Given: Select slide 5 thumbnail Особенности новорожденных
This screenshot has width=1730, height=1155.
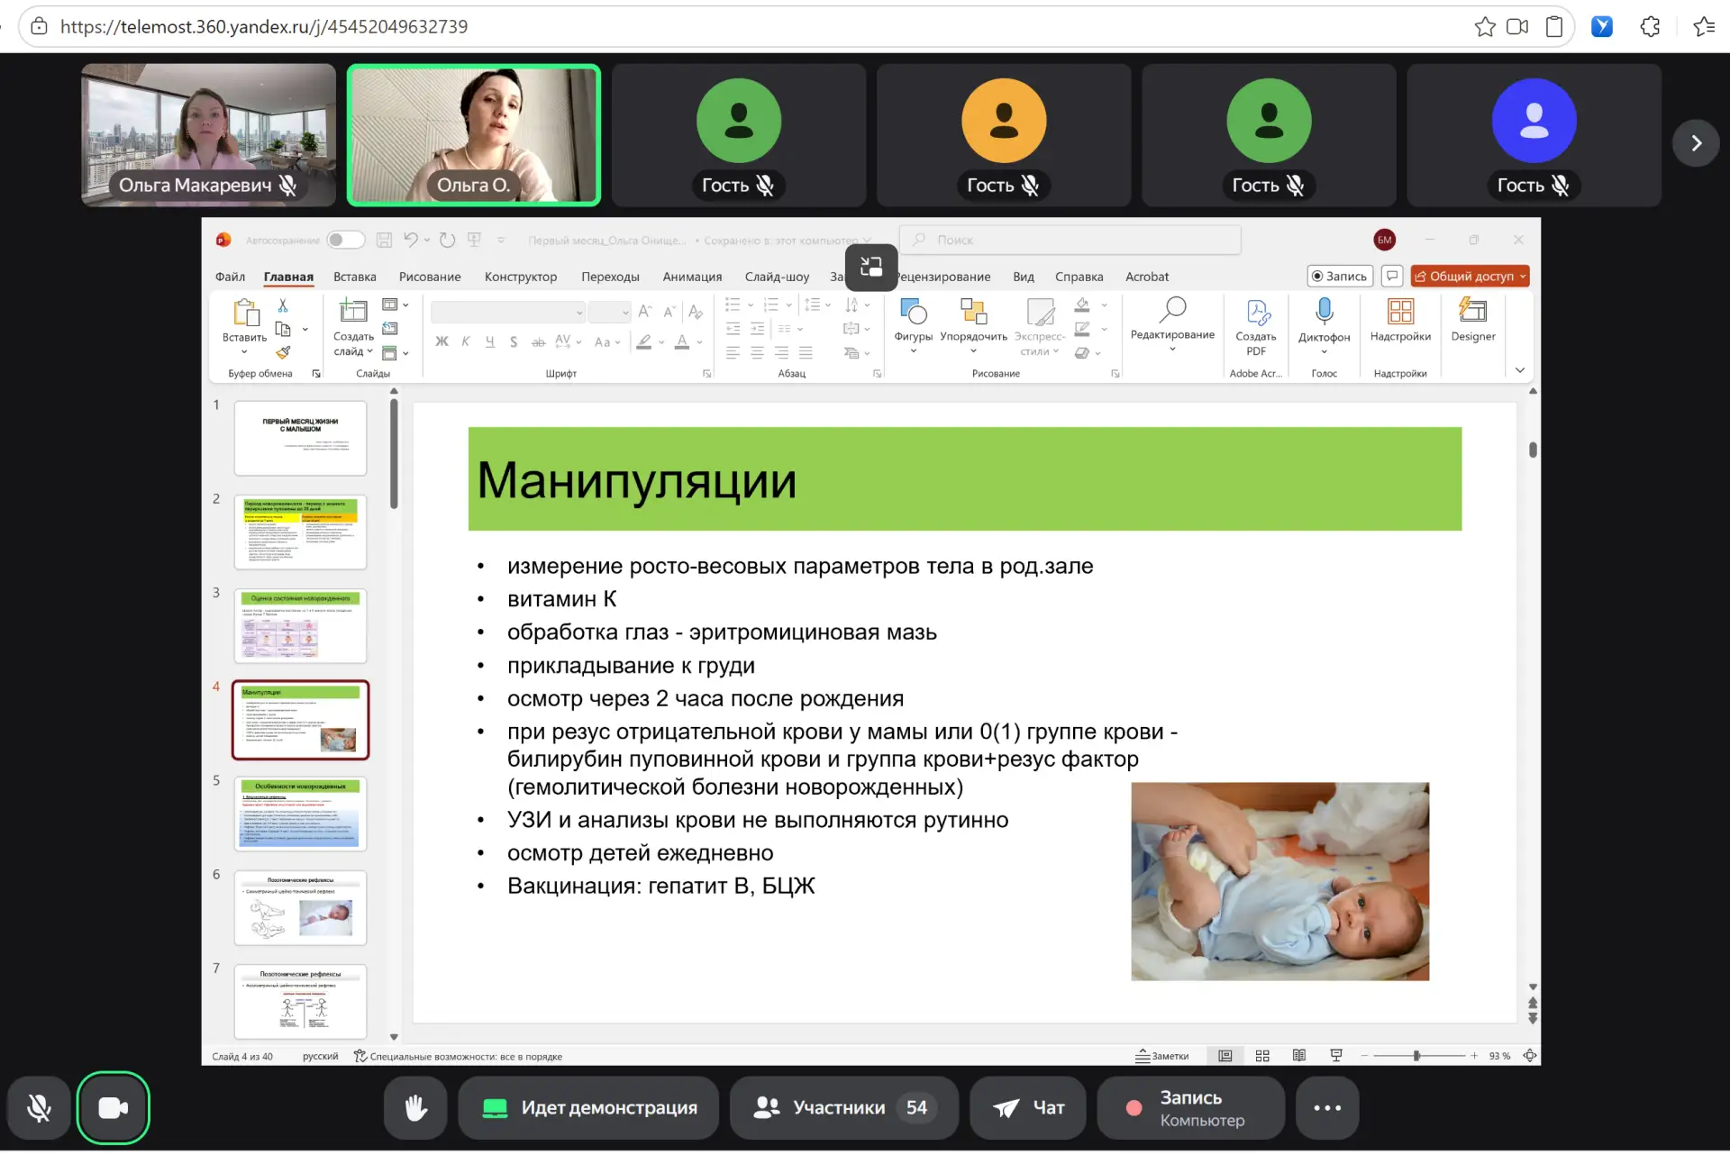Looking at the screenshot, I should pyautogui.click(x=300, y=814).
